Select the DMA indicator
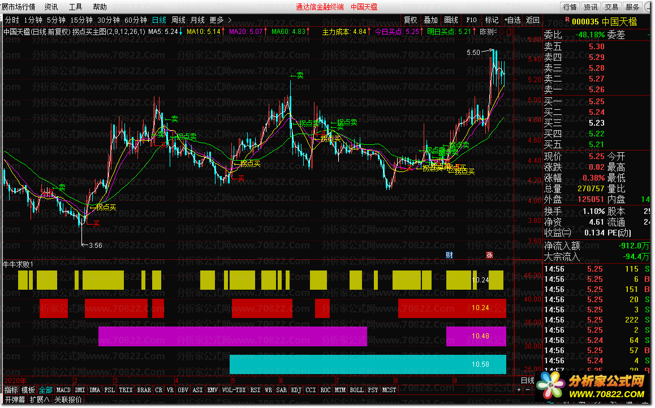655x408 pixels. coord(95,390)
